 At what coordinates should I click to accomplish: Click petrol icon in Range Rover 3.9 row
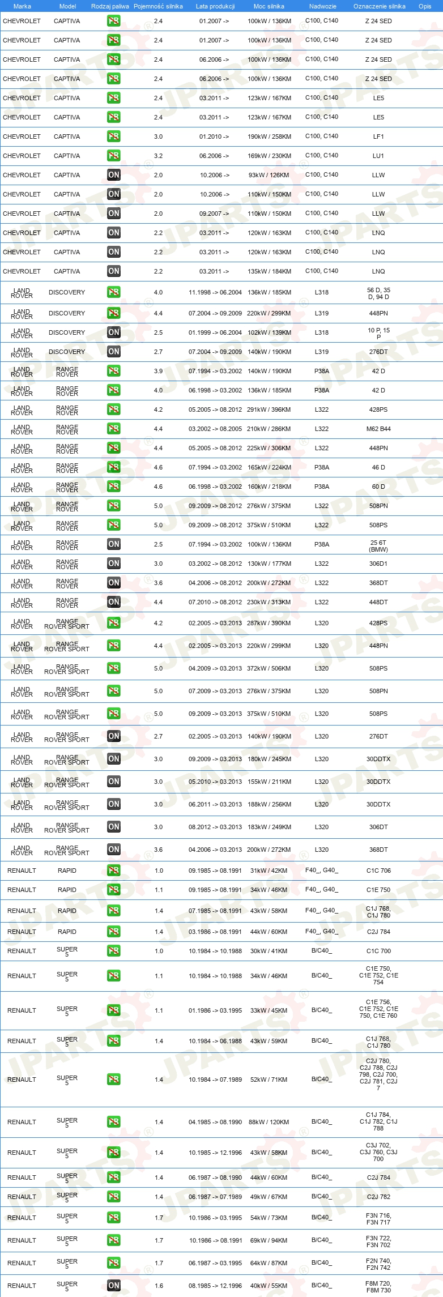pyautogui.click(x=113, y=371)
